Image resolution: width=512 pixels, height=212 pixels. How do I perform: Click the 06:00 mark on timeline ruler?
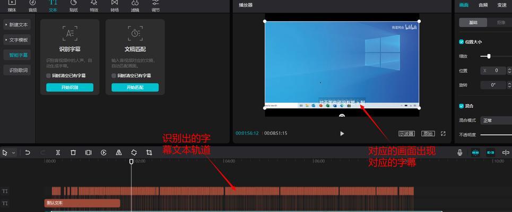[319, 161]
